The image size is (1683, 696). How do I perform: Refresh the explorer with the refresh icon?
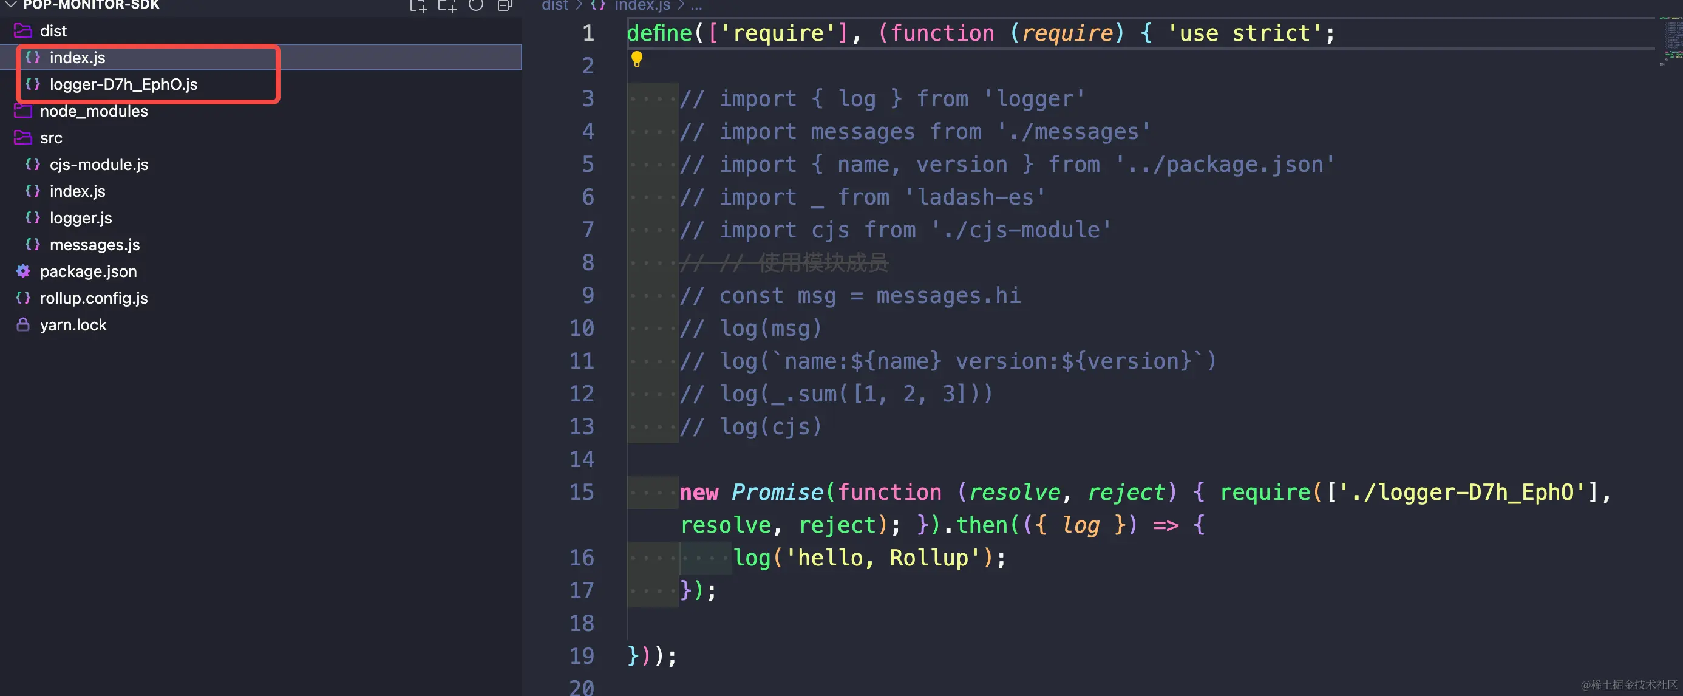click(x=475, y=6)
